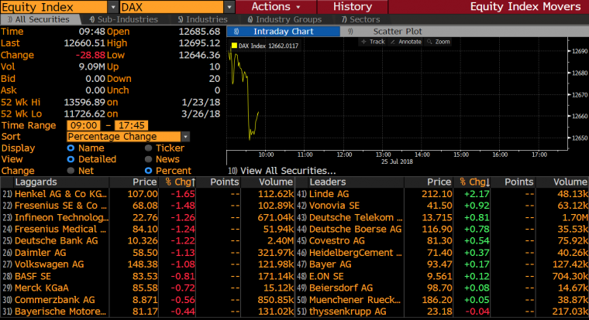Click the 09:00 start time field
The height and width of the screenshot is (320, 589).
point(84,125)
